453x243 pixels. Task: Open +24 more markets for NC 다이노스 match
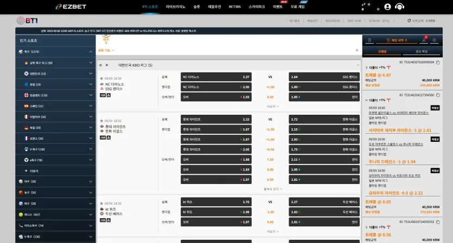tap(103, 95)
